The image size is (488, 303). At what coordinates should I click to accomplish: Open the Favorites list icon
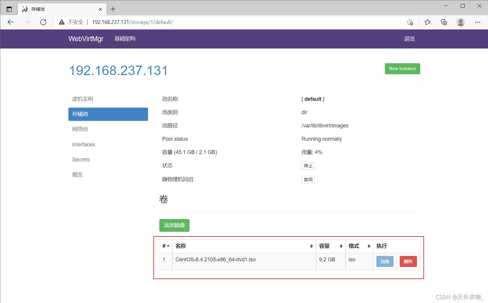tap(428, 22)
